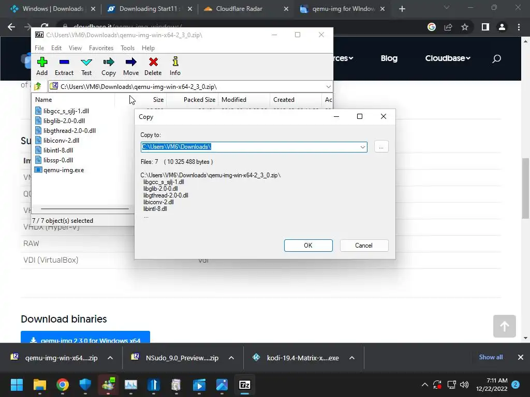Open the File menu in 7-Zip
The height and width of the screenshot is (397, 530).
[39, 48]
